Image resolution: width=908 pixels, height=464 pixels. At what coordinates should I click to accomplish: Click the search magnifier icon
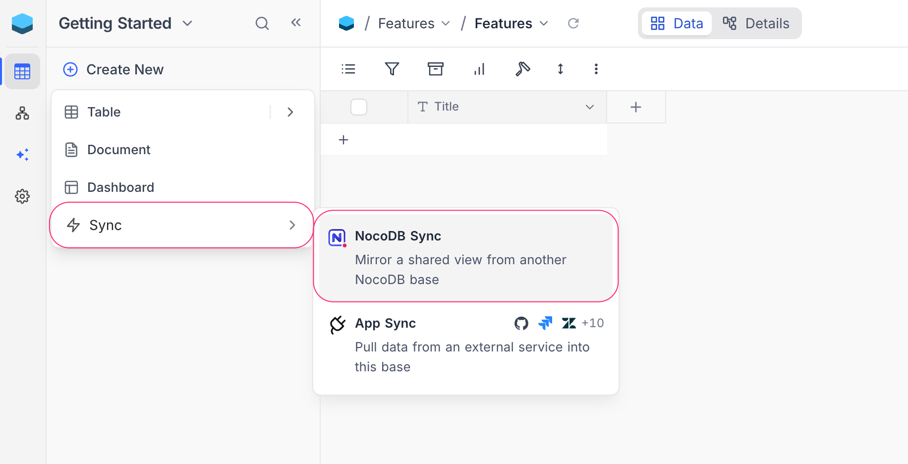262,23
